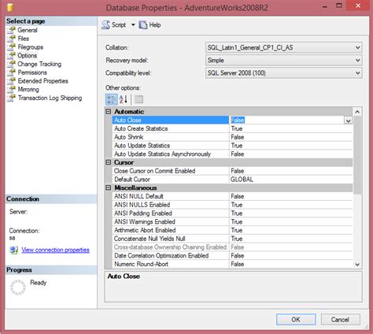
Task: Maximize the Database Properties window
Action: (339, 6)
